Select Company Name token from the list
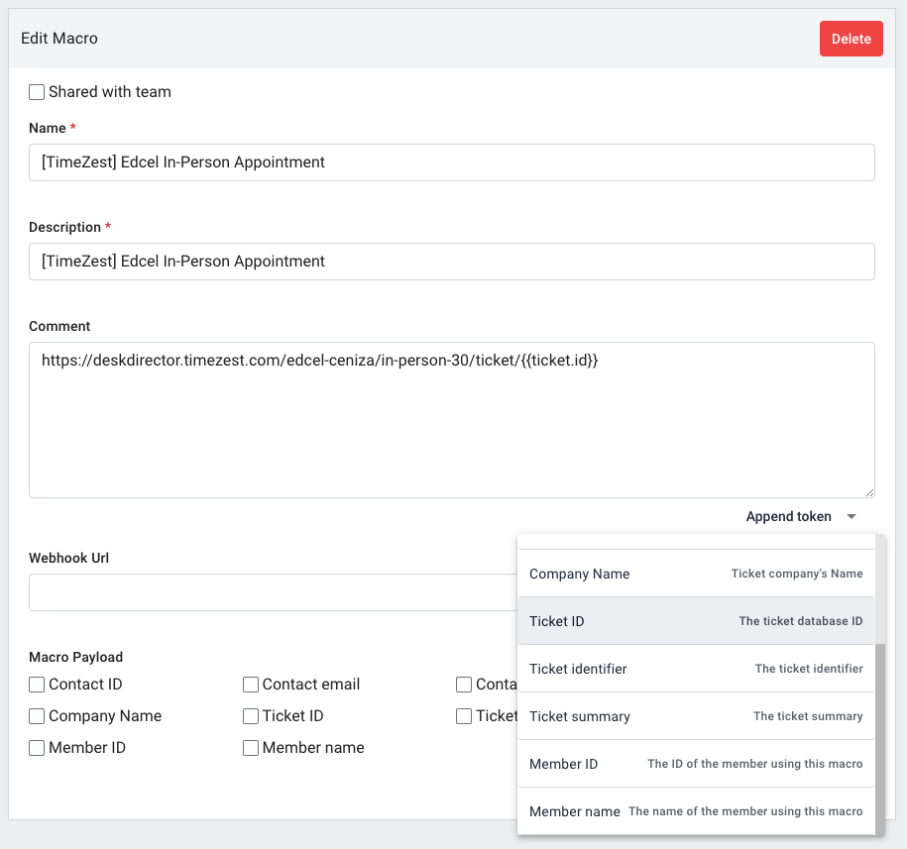This screenshot has width=907, height=849. (695, 574)
